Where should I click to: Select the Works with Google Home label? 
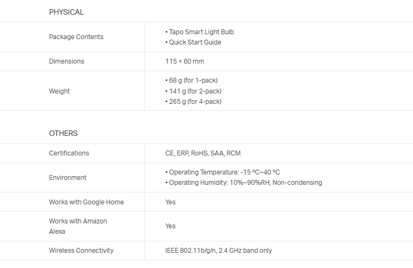(86, 202)
